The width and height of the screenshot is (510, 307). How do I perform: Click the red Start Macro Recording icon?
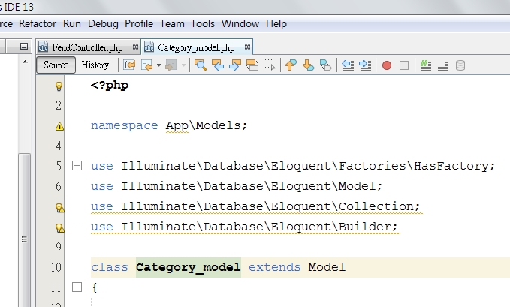(387, 65)
